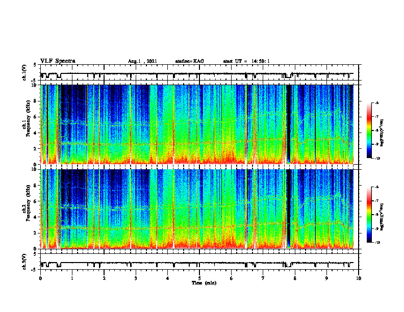This screenshot has width=404, height=312.
Task: Click the 'VLF Spectra' title text
Action: click(x=58, y=61)
